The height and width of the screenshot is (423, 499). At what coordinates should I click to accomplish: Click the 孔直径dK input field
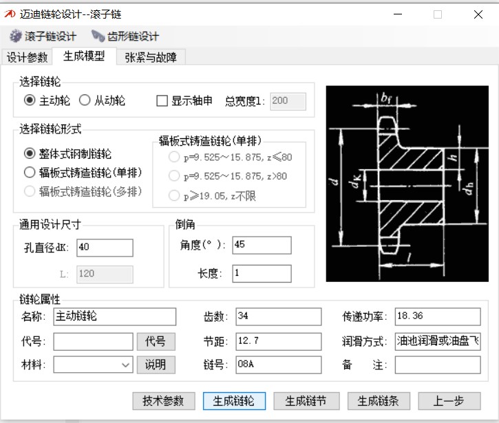[105, 248]
